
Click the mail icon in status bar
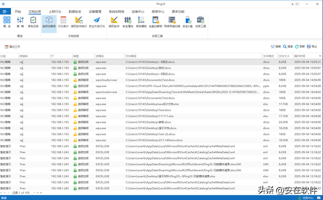[x=318, y=198]
